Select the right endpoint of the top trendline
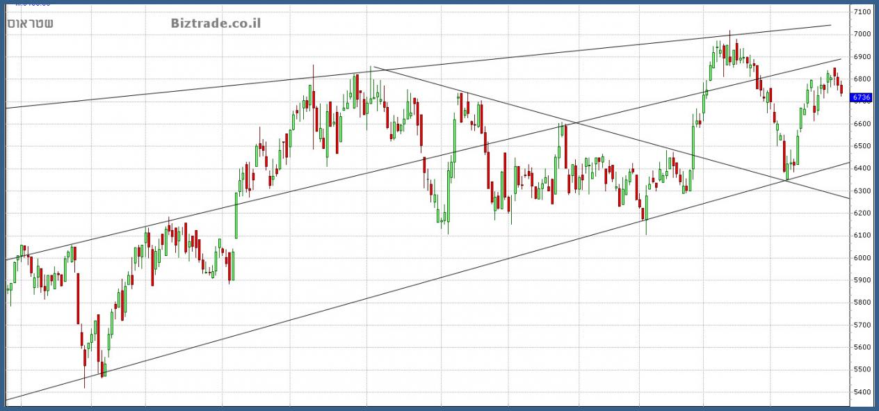 tap(830, 25)
